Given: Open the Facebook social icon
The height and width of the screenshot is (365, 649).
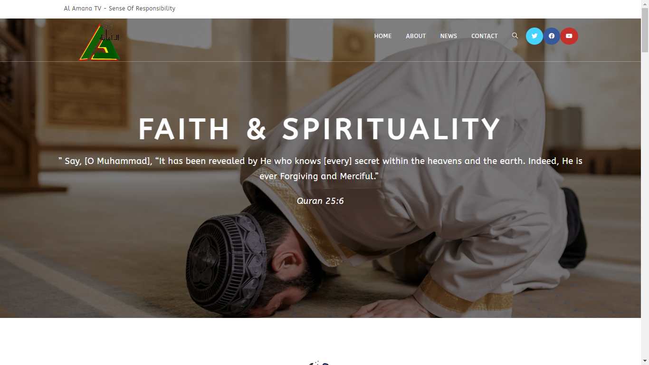Looking at the screenshot, I should point(552,36).
